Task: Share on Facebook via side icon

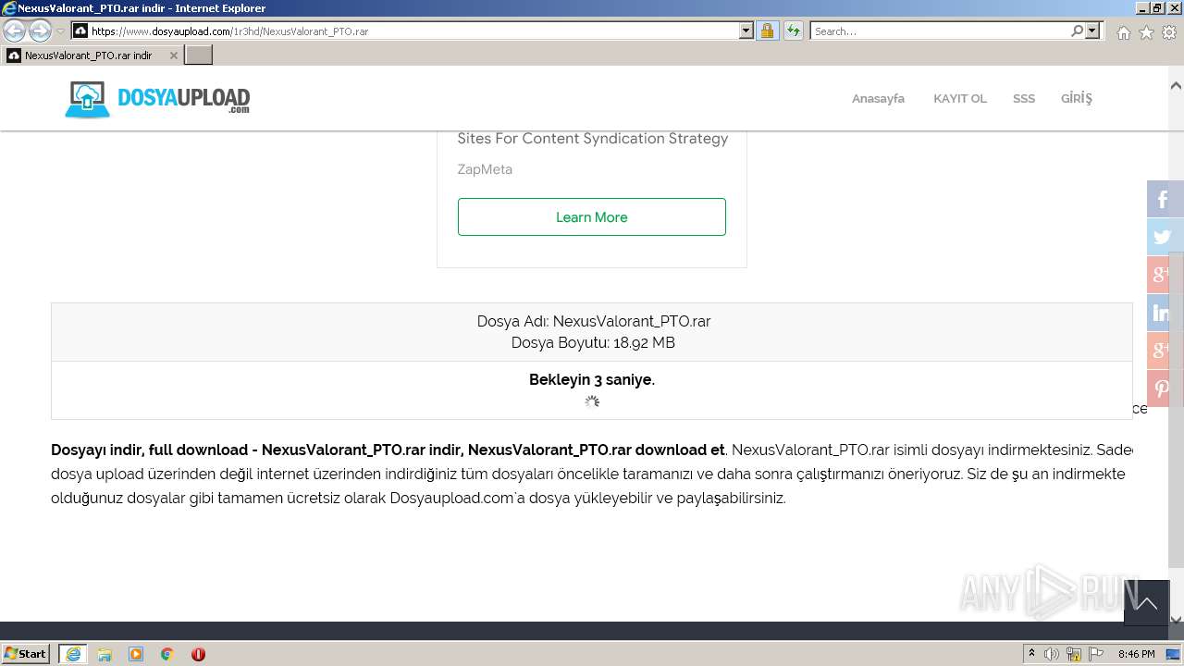Action: (x=1165, y=199)
